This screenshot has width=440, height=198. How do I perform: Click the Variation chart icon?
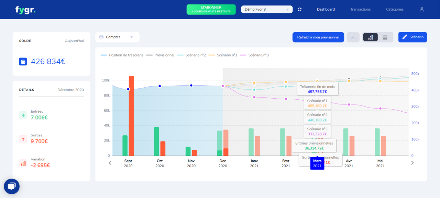tap(23, 163)
